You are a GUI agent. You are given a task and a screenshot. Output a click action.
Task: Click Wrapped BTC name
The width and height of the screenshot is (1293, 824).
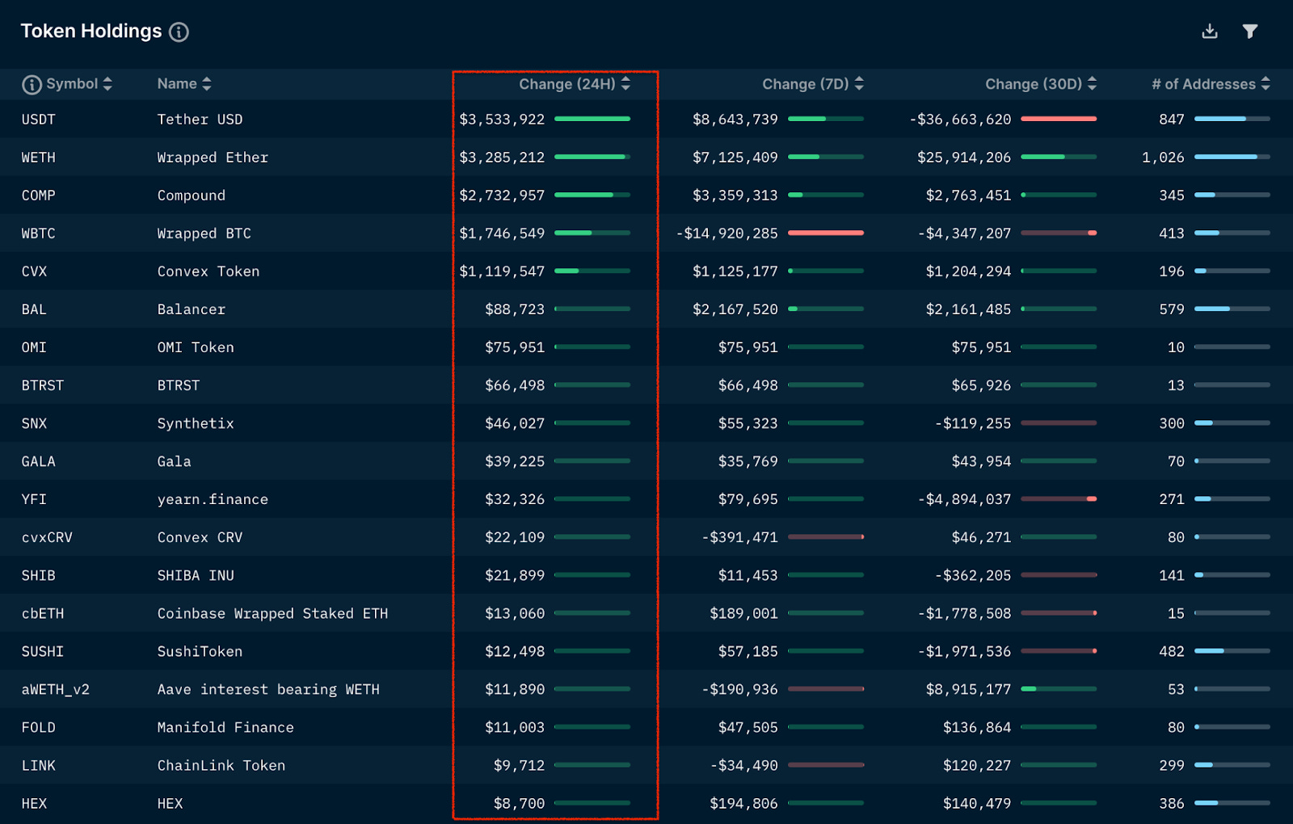(204, 233)
